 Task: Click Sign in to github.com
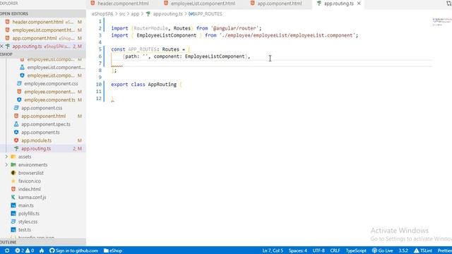pyautogui.click(x=73, y=250)
